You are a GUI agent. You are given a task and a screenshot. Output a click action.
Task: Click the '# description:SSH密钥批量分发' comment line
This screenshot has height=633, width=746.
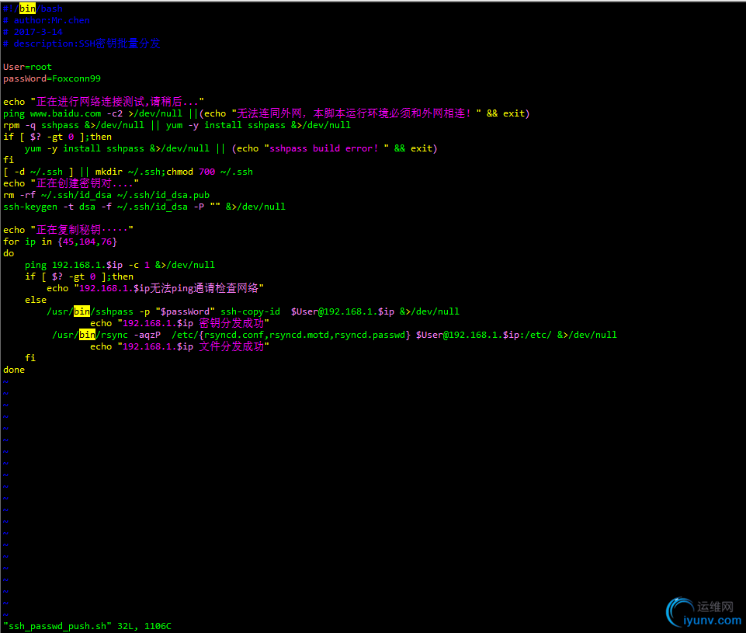click(82, 43)
